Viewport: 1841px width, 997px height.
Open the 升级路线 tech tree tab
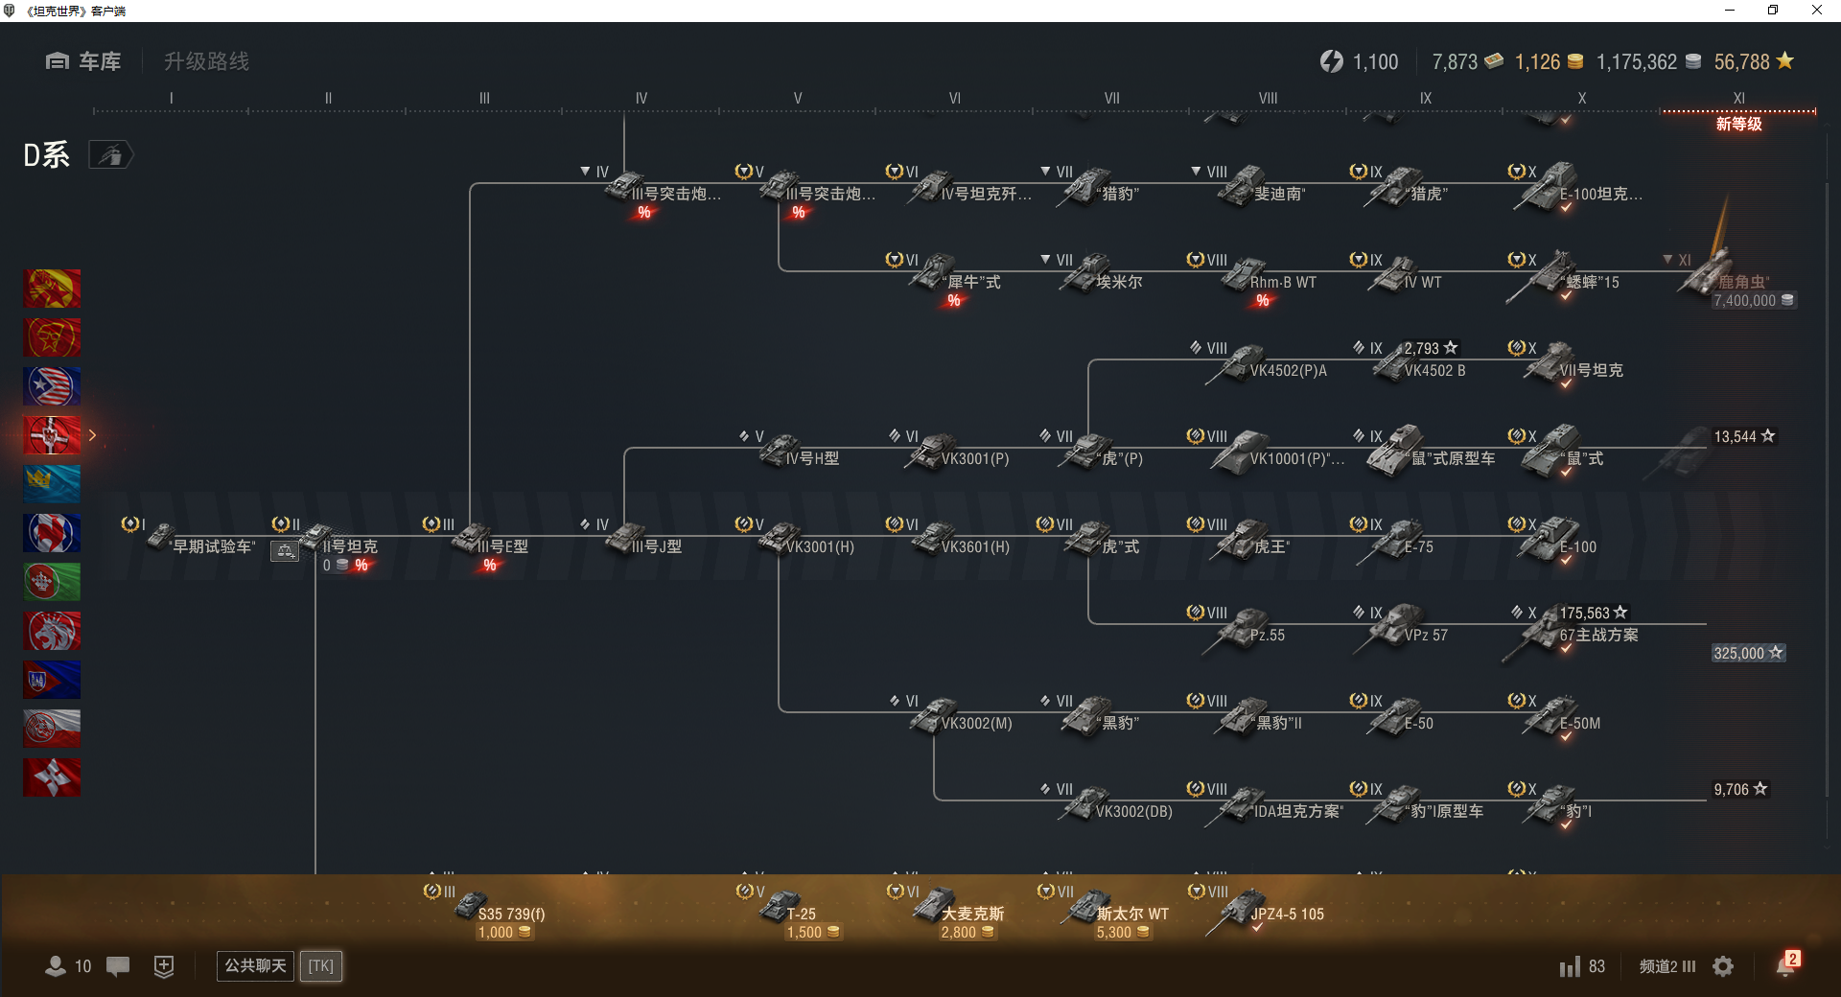(206, 61)
